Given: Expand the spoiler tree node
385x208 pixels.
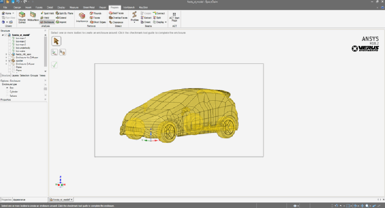Looking at the screenshot, I should click(6, 61).
